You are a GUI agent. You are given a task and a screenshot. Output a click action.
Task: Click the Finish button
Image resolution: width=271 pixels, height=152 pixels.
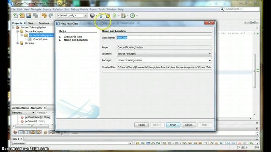pos(173,125)
